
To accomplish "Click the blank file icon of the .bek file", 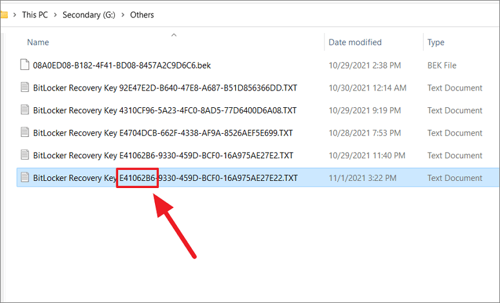I will click(25, 65).
